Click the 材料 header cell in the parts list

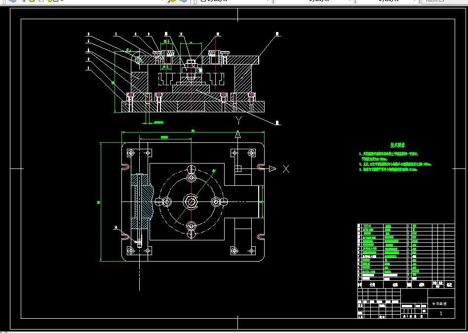[x=422, y=285]
